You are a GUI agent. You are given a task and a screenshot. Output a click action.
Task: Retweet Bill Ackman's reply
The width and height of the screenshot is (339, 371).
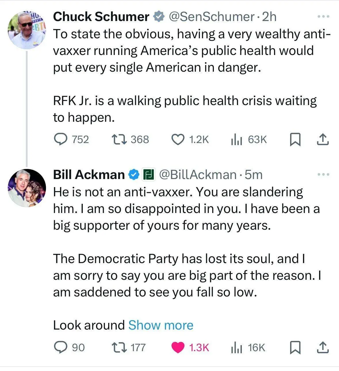point(119,348)
